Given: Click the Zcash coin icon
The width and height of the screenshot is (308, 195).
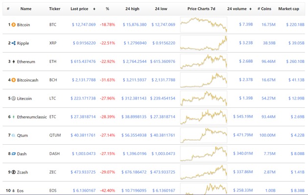Looking at the screenshot, I should (14, 173).
